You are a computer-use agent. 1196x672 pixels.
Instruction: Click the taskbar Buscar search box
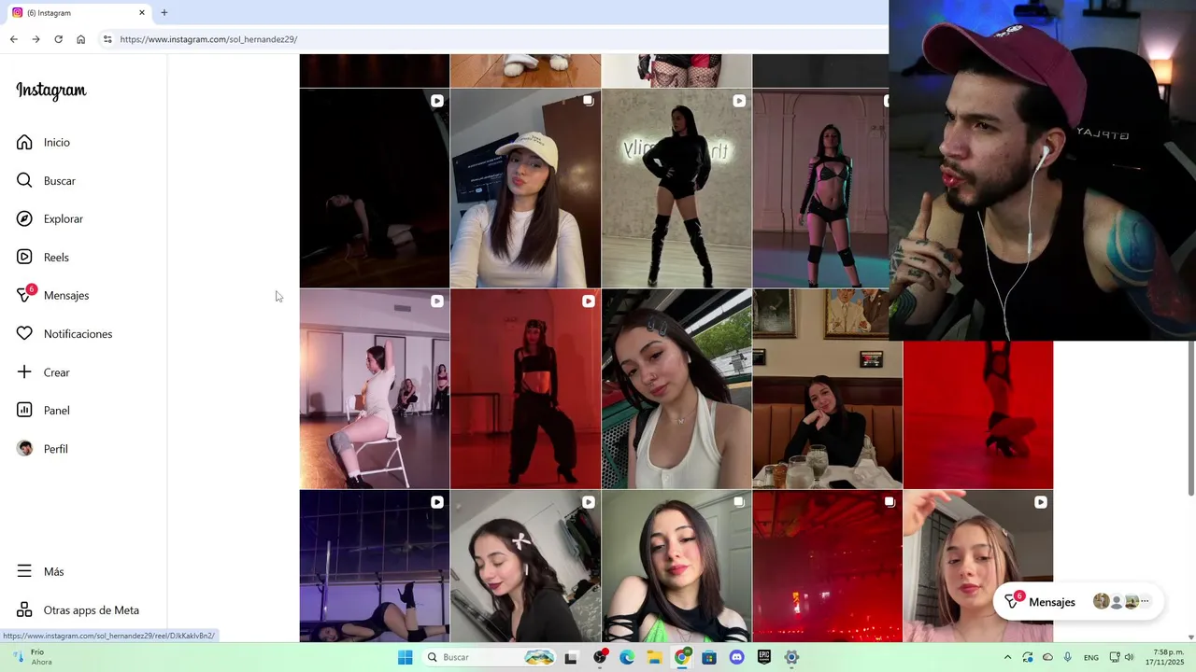pos(489,657)
